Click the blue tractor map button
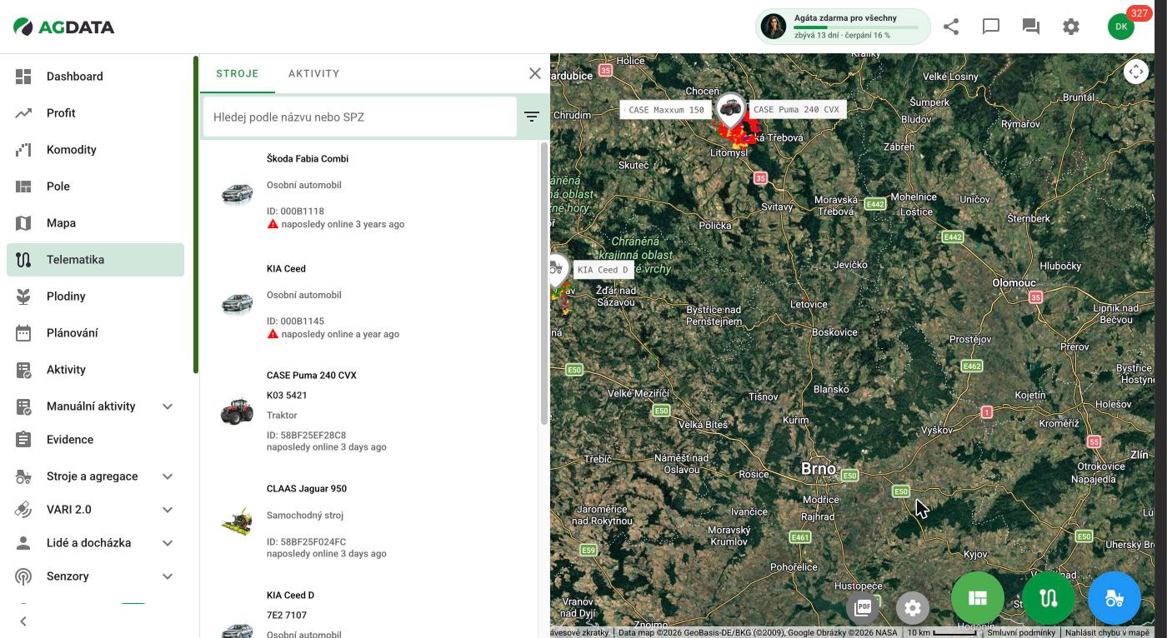The height and width of the screenshot is (638, 1167). [1114, 598]
